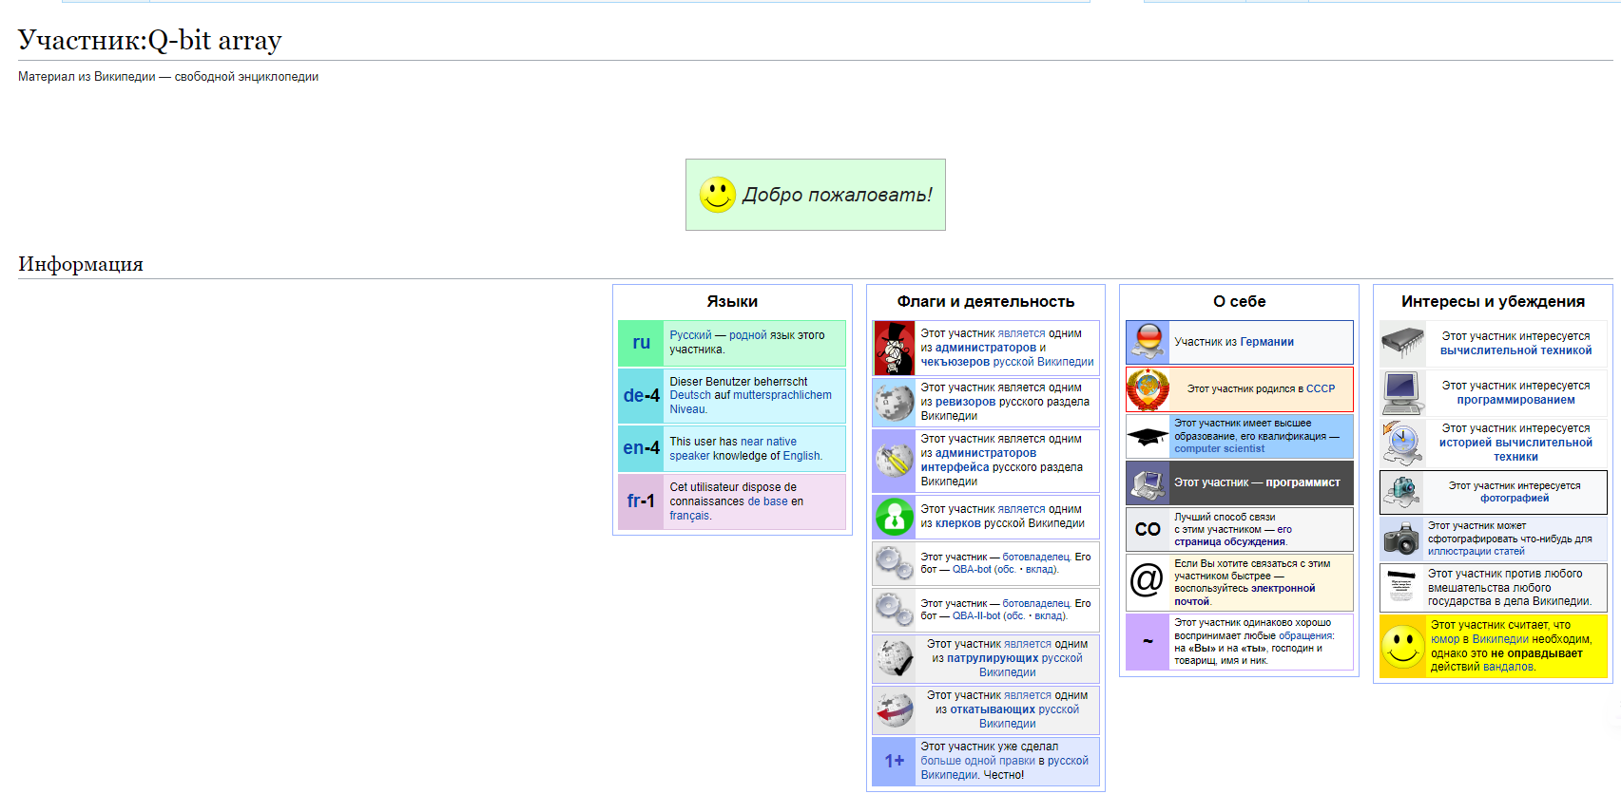Click the ru language code box

point(642,343)
